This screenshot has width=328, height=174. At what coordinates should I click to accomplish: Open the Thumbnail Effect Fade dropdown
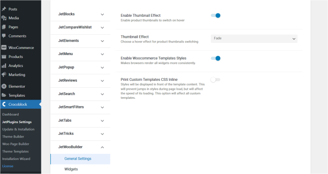click(x=254, y=39)
